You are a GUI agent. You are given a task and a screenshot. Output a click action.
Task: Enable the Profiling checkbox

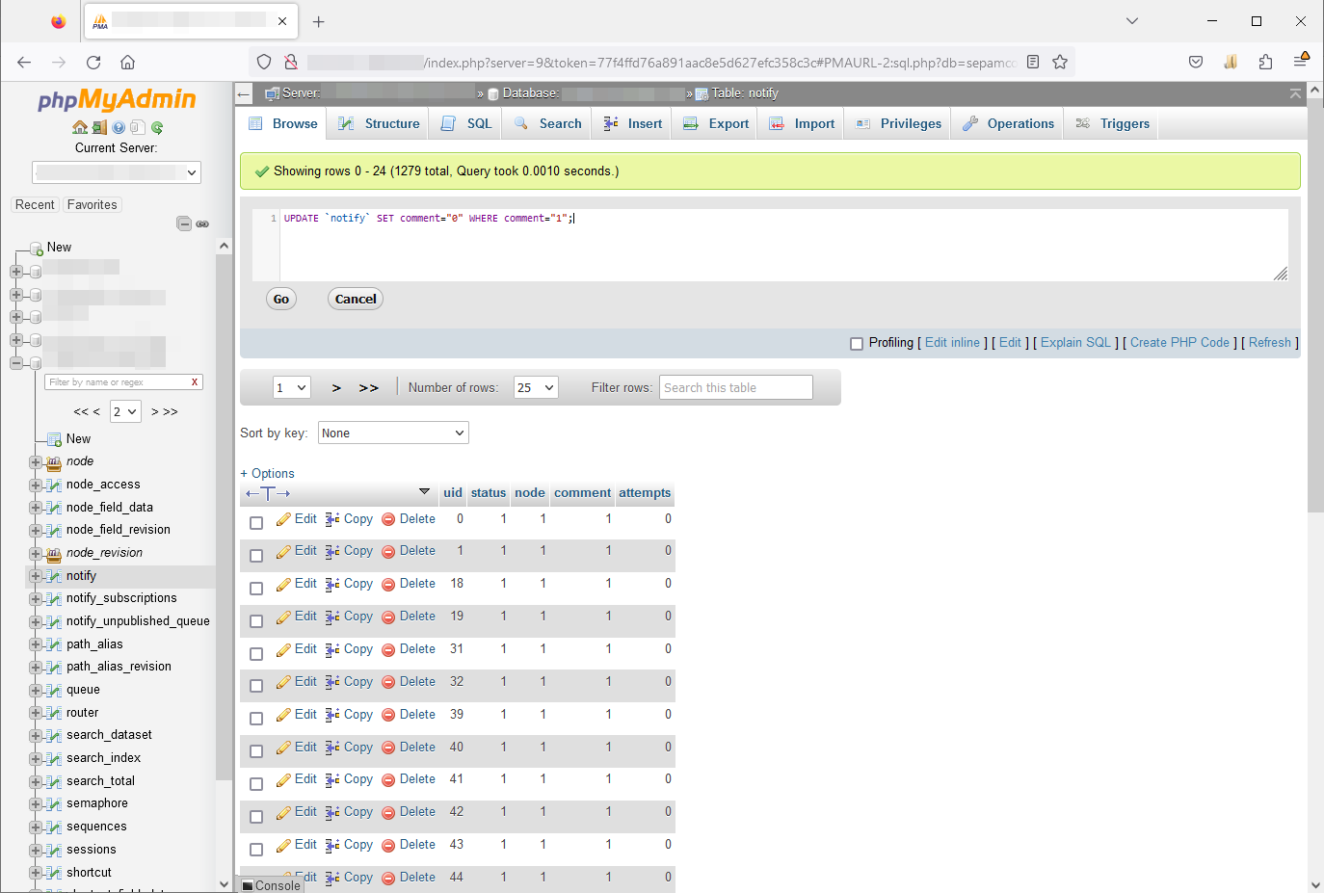(x=857, y=344)
